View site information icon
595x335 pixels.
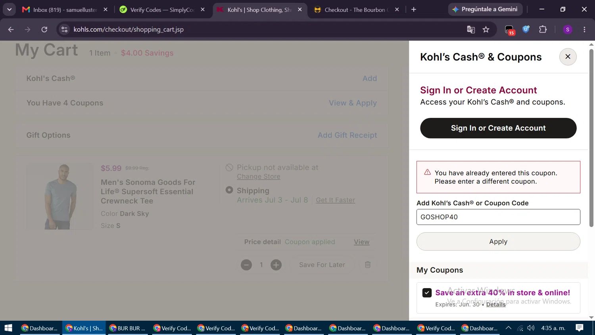(64, 29)
